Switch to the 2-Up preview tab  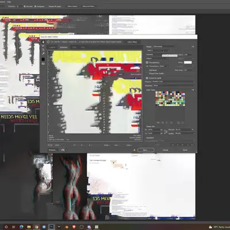coord(74,47)
